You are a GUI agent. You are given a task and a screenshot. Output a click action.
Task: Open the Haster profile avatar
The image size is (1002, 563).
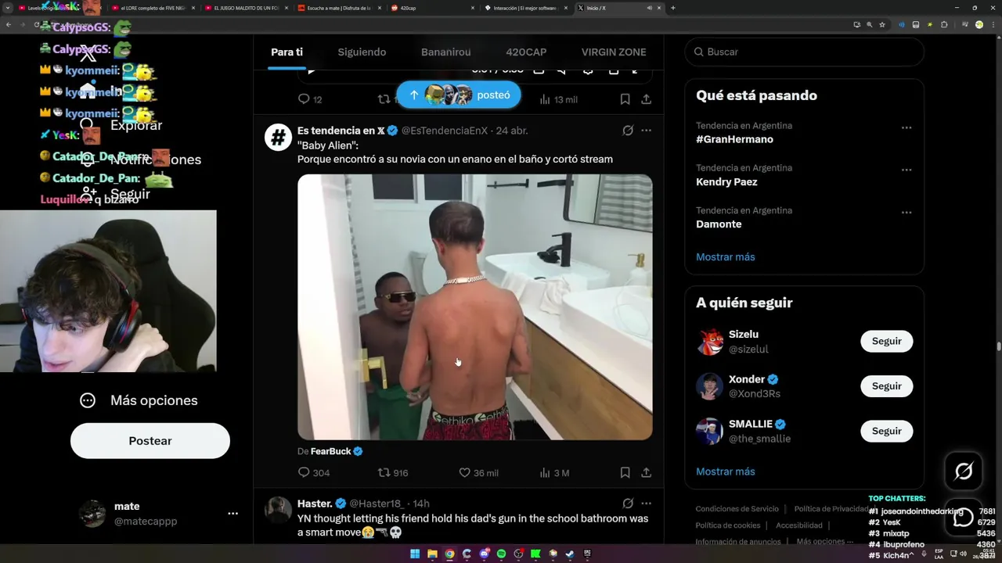click(278, 510)
